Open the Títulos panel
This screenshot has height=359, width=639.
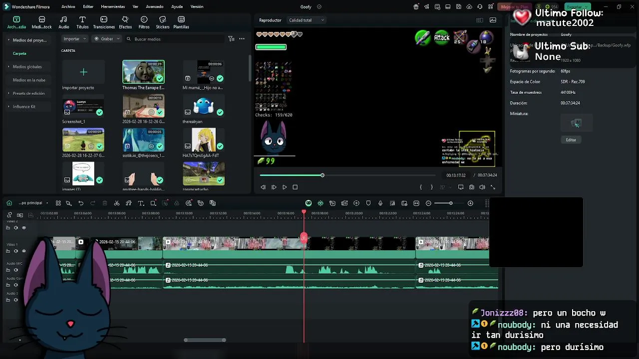pos(82,22)
